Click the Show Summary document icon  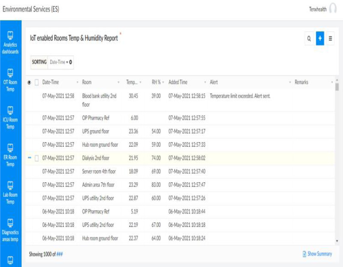[304, 254]
